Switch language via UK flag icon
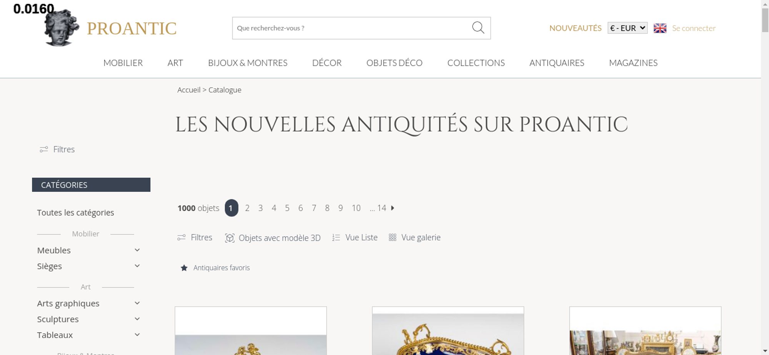The width and height of the screenshot is (769, 355). click(x=660, y=28)
